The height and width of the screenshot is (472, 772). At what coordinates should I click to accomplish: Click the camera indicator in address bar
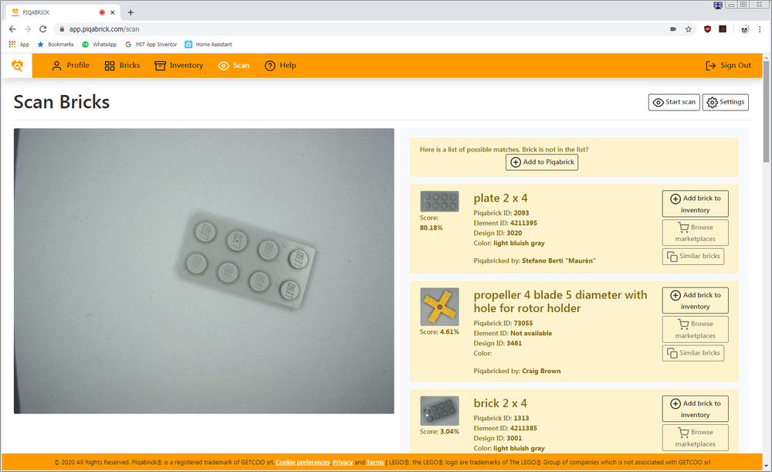(x=673, y=29)
